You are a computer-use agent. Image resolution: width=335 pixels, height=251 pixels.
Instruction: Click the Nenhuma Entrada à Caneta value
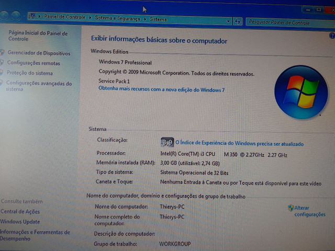241,182
